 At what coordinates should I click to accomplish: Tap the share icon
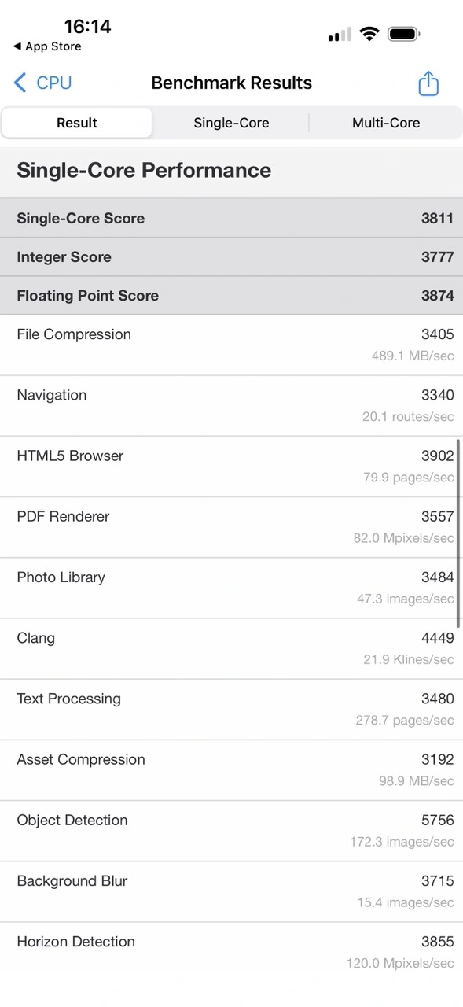tap(428, 83)
